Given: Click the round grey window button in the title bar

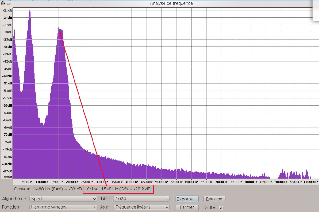Looking at the screenshot, I should pyautogui.click(x=8, y=3).
